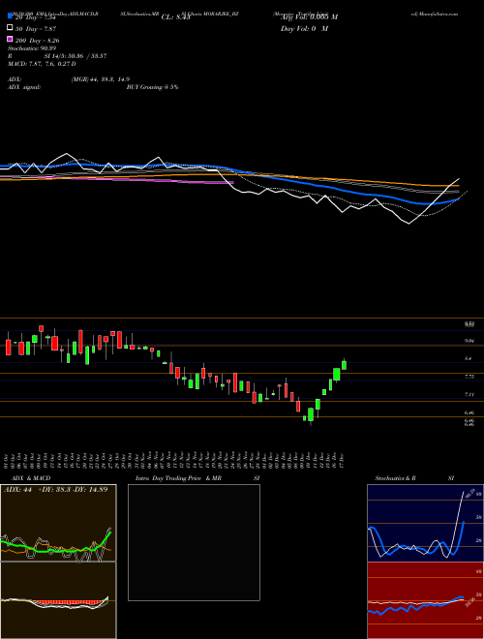The height and width of the screenshot is (639, 484).
Task: Click the blue 20 Day legend swatch
Action: (11, 15)
